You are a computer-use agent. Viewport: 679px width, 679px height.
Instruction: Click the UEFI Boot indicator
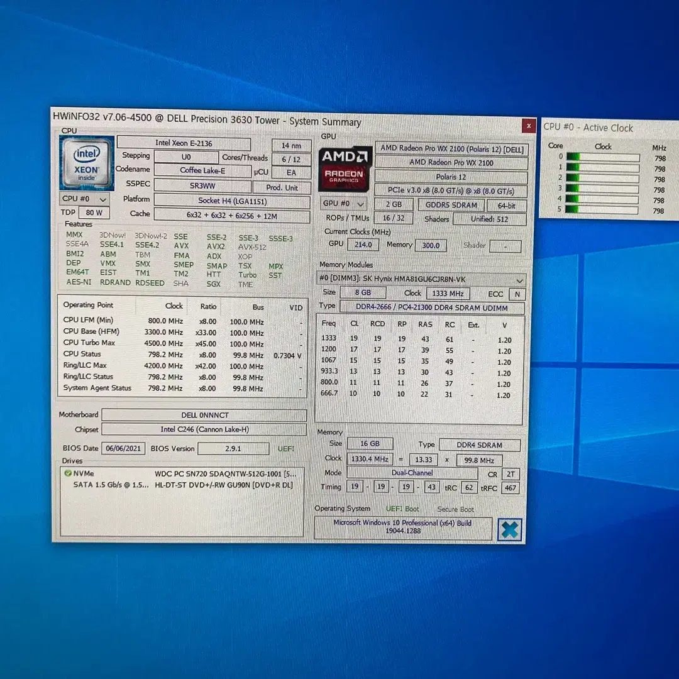tap(402, 509)
